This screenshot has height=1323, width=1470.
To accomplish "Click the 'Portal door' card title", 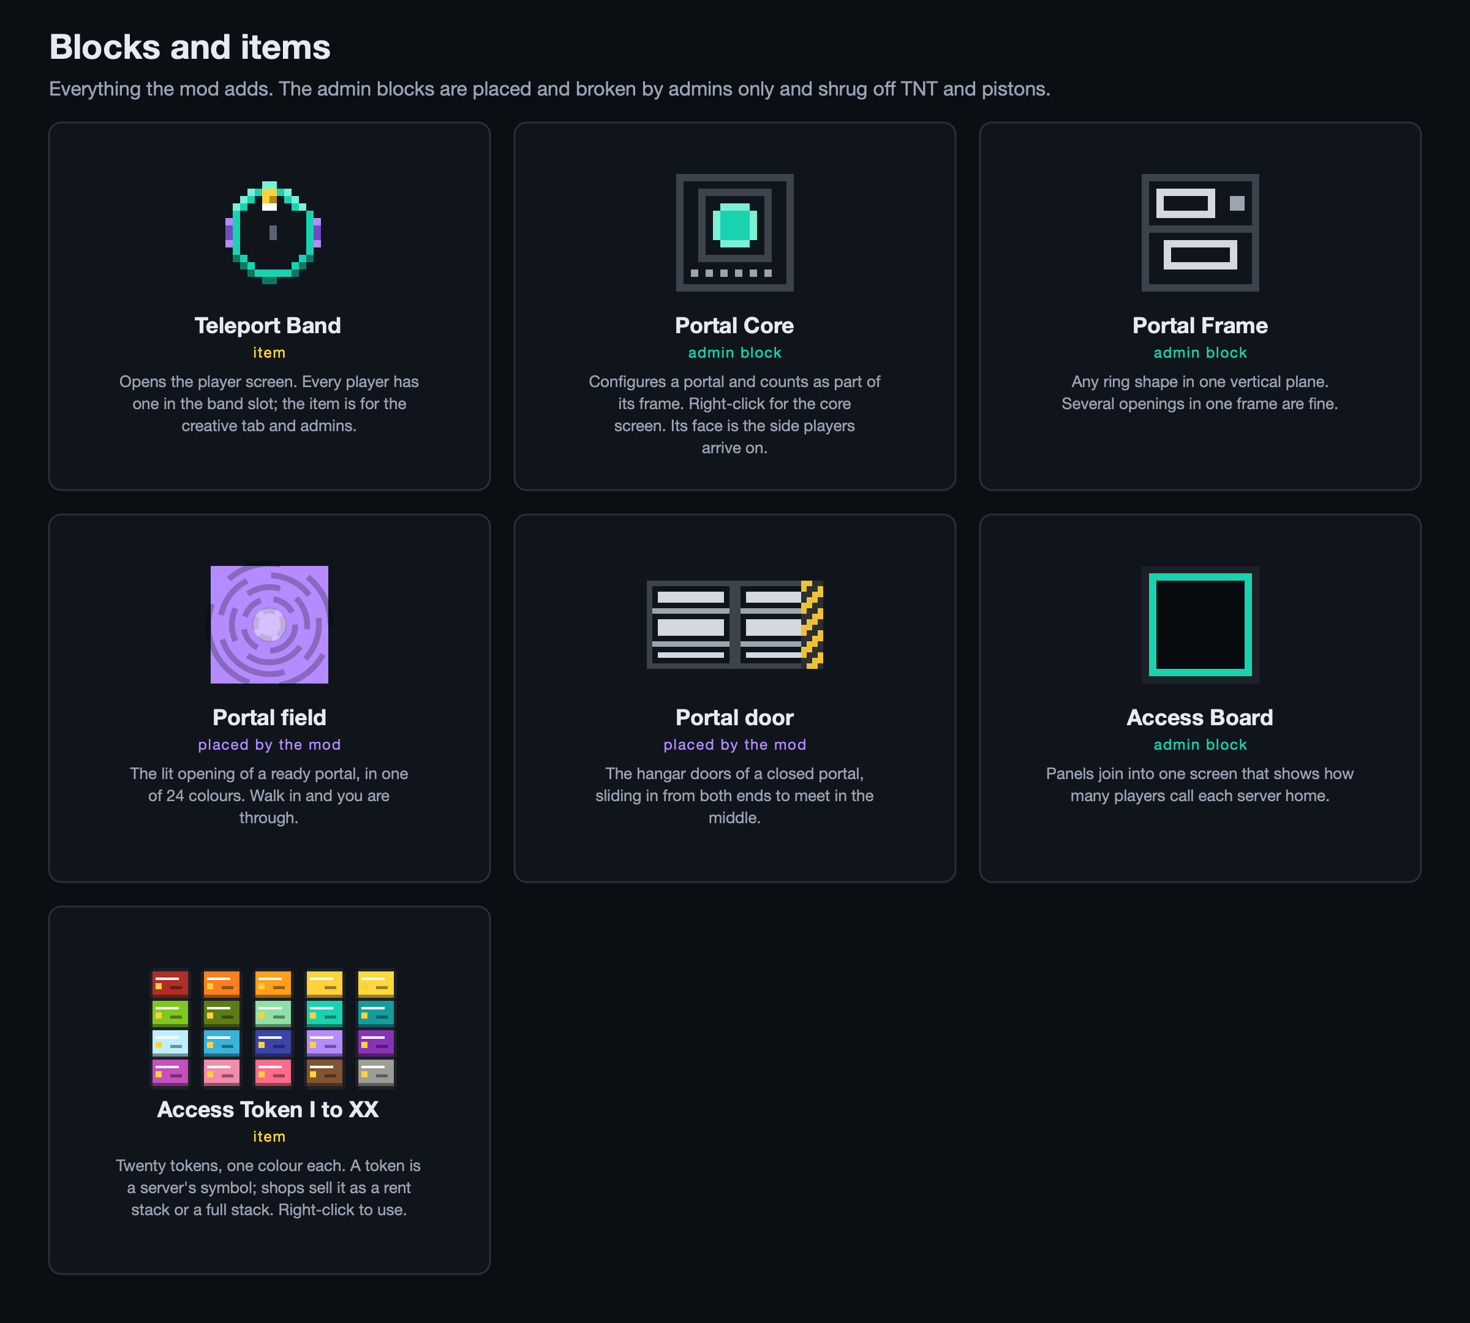I will tap(734, 717).
